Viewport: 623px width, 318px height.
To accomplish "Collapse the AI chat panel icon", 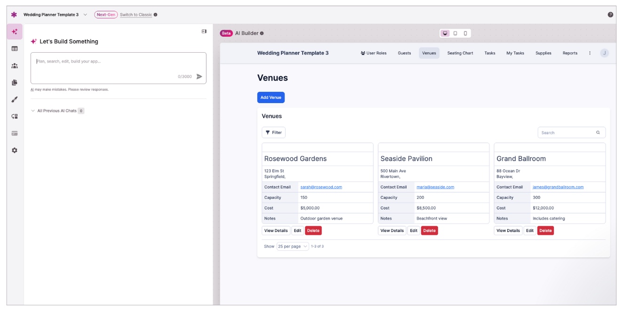I will 204,32.
